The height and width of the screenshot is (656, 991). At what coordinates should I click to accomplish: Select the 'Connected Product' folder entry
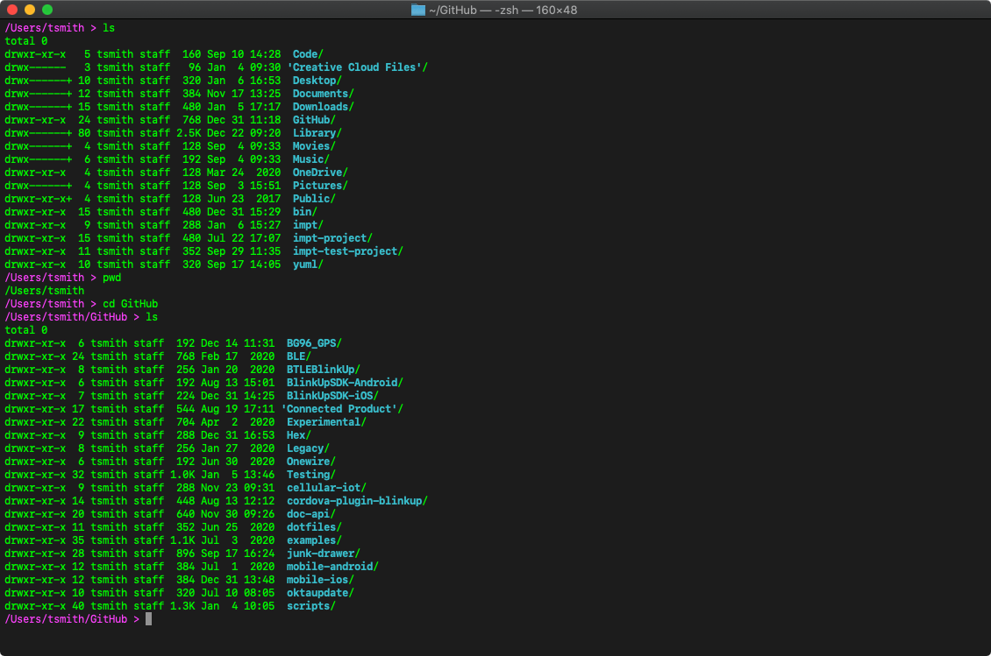(x=340, y=408)
